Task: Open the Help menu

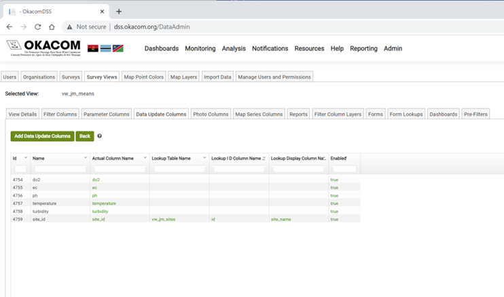Action: (337, 48)
